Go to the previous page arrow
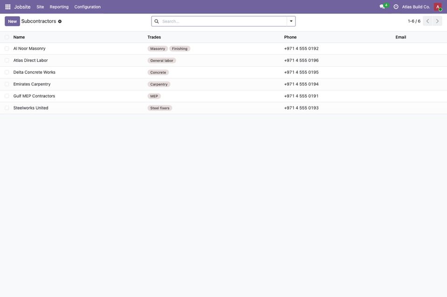 tap(427, 21)
